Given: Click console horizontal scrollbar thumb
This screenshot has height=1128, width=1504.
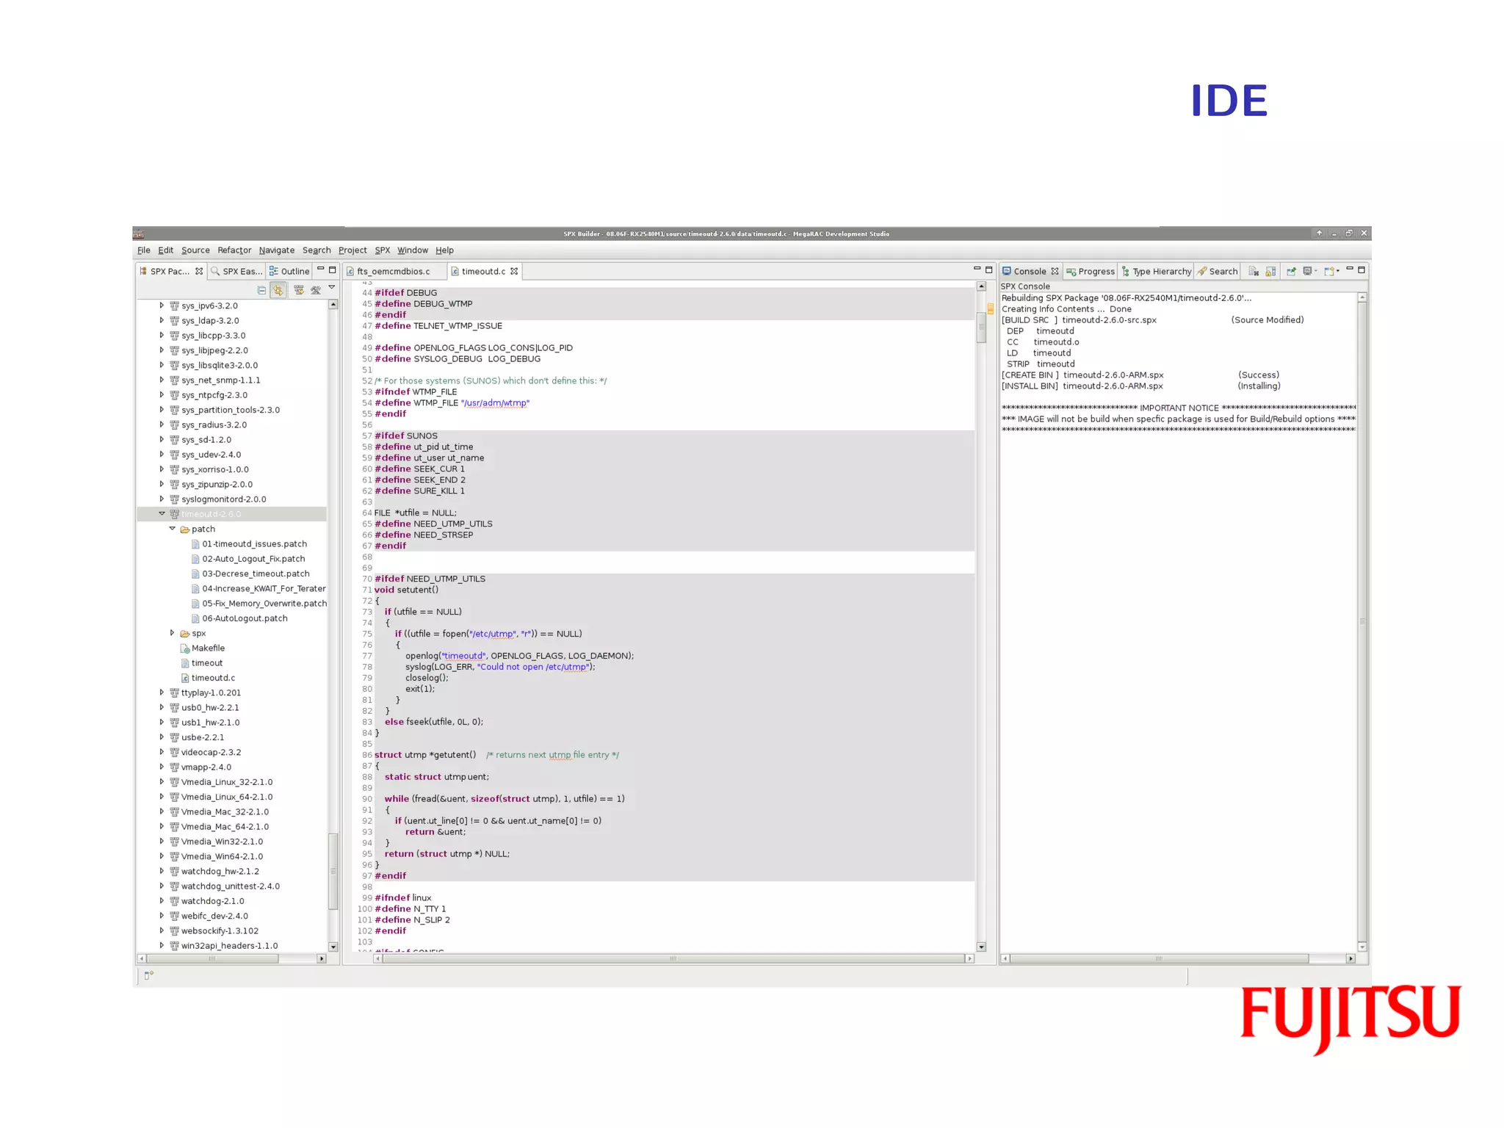Looking at the screenshot, I should point(1160,958).
